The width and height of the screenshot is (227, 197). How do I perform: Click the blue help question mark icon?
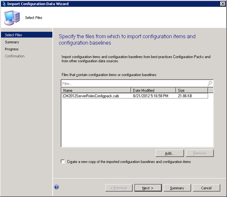click(56, 187)
